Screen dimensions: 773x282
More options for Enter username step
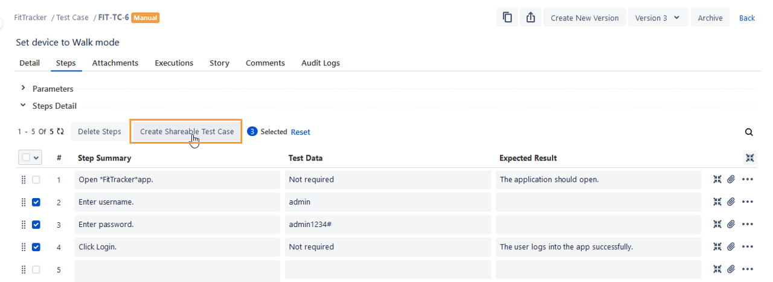click(748, 202)
